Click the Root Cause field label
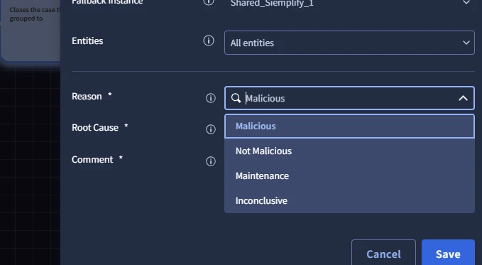This screenshot has height=265, width=482. click(x=95, y=127)
